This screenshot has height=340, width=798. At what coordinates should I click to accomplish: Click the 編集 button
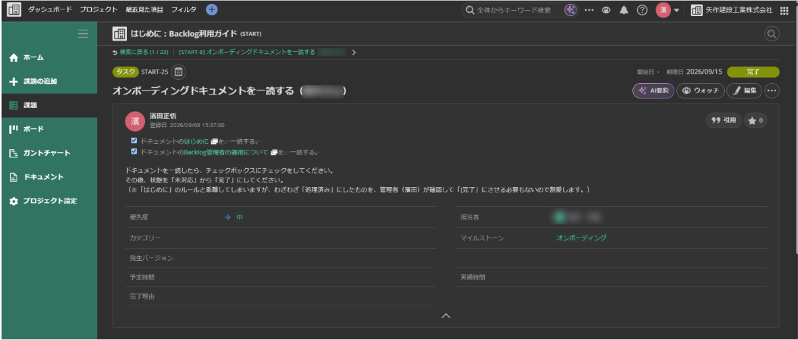(x=744, y=90)
